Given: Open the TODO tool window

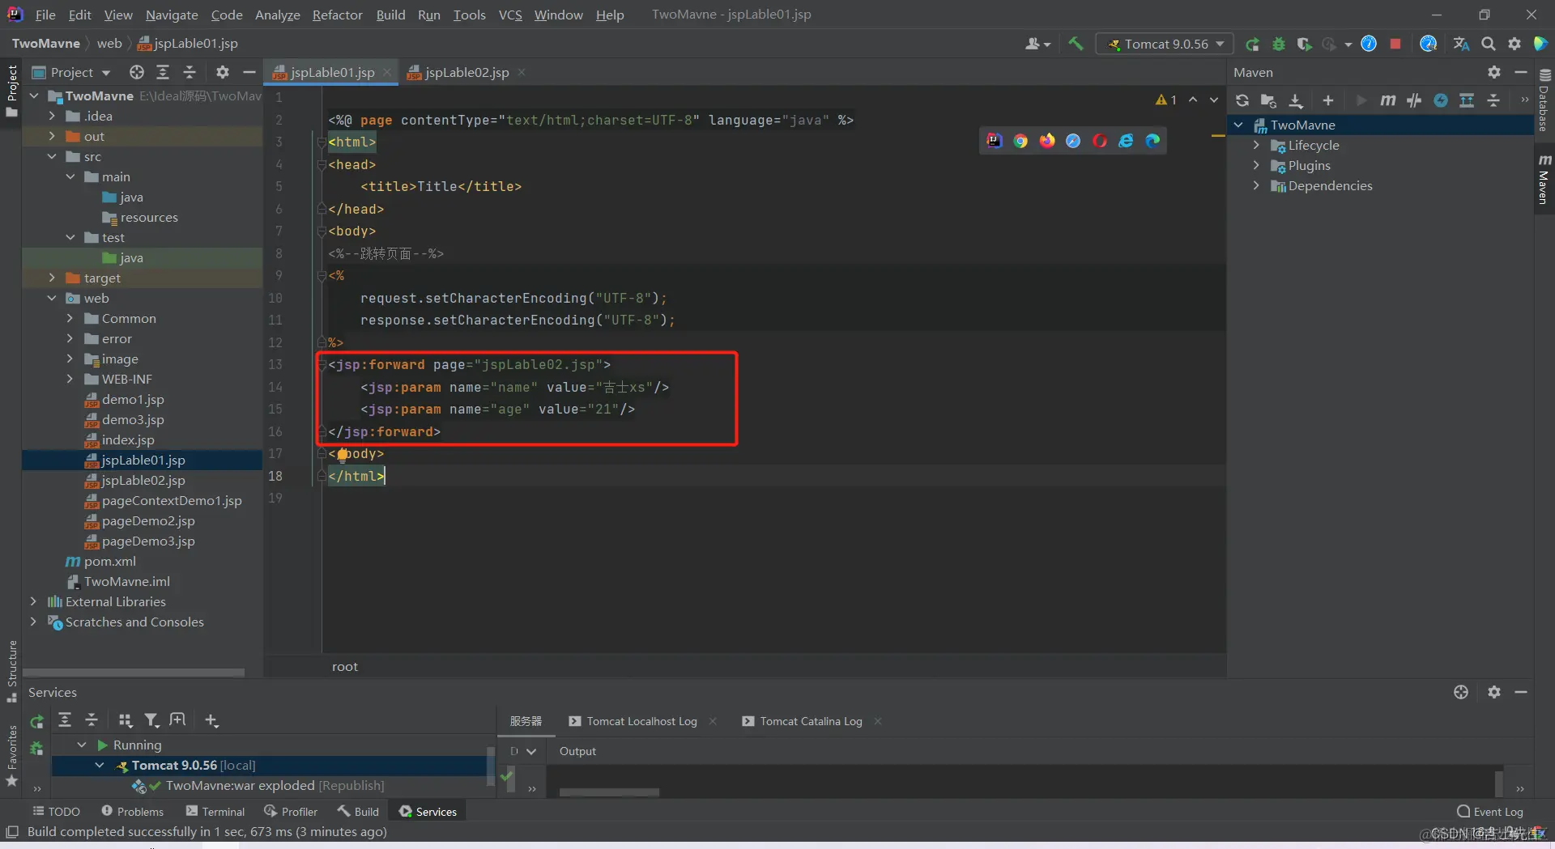Looking at the screenshot, I should tap(56, 812).
